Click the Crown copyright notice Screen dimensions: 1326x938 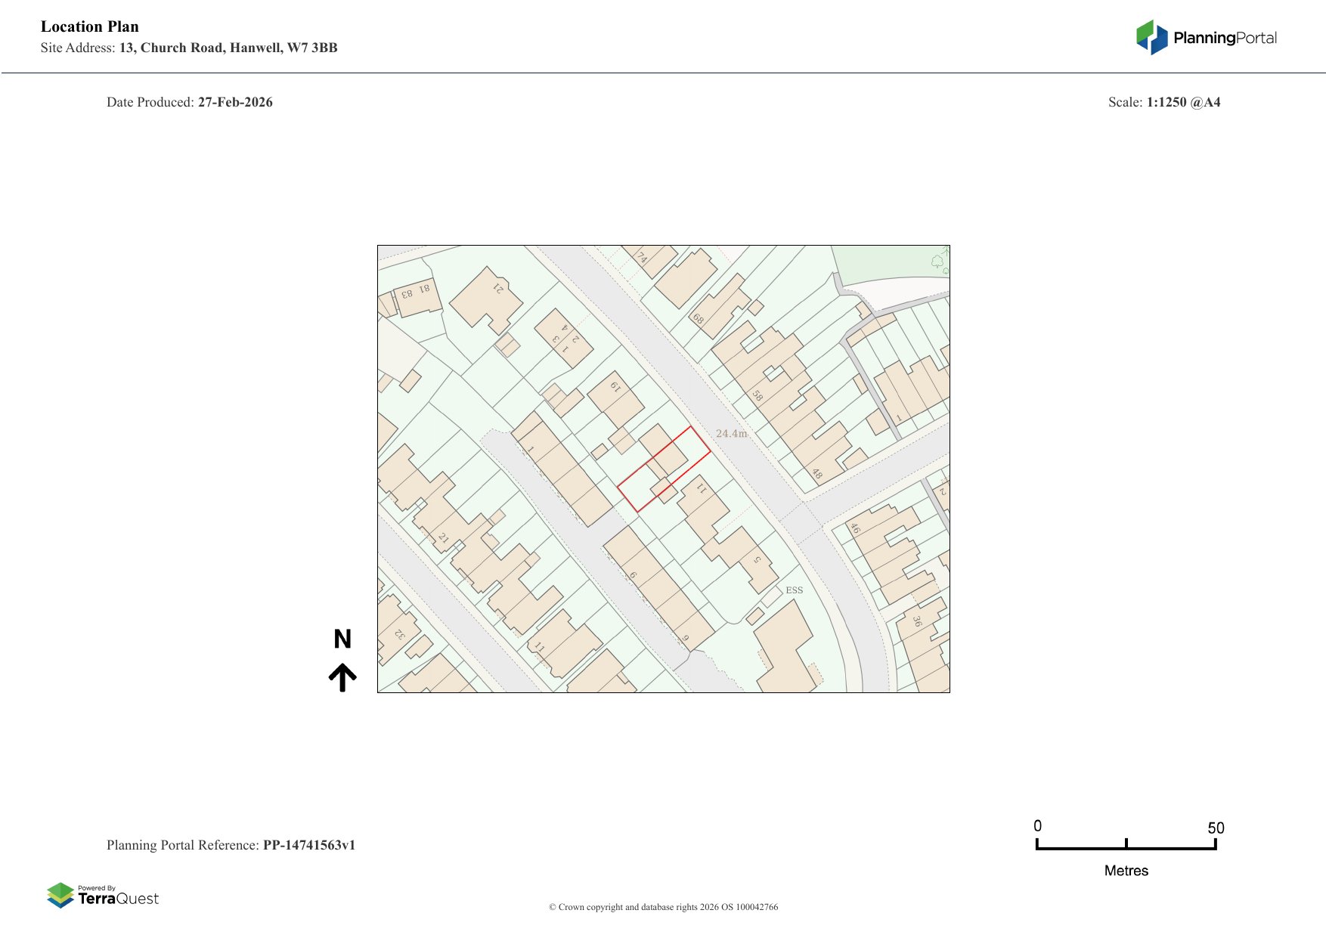point(663,907)
